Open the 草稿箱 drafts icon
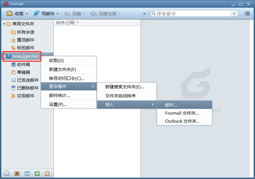The height and width of the screenshot is (179, 255). (13, 72)
